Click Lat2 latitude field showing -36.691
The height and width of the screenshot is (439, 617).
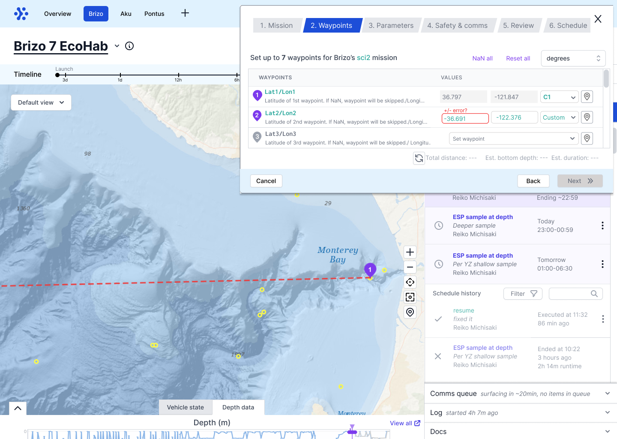coord(465,119)
